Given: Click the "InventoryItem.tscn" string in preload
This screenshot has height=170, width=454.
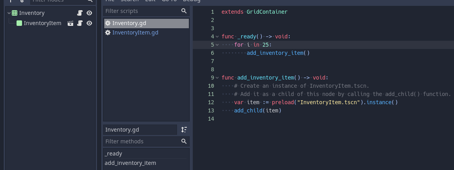Looking at the screenshot, I should pyautogui.click(x=329, y=102).
